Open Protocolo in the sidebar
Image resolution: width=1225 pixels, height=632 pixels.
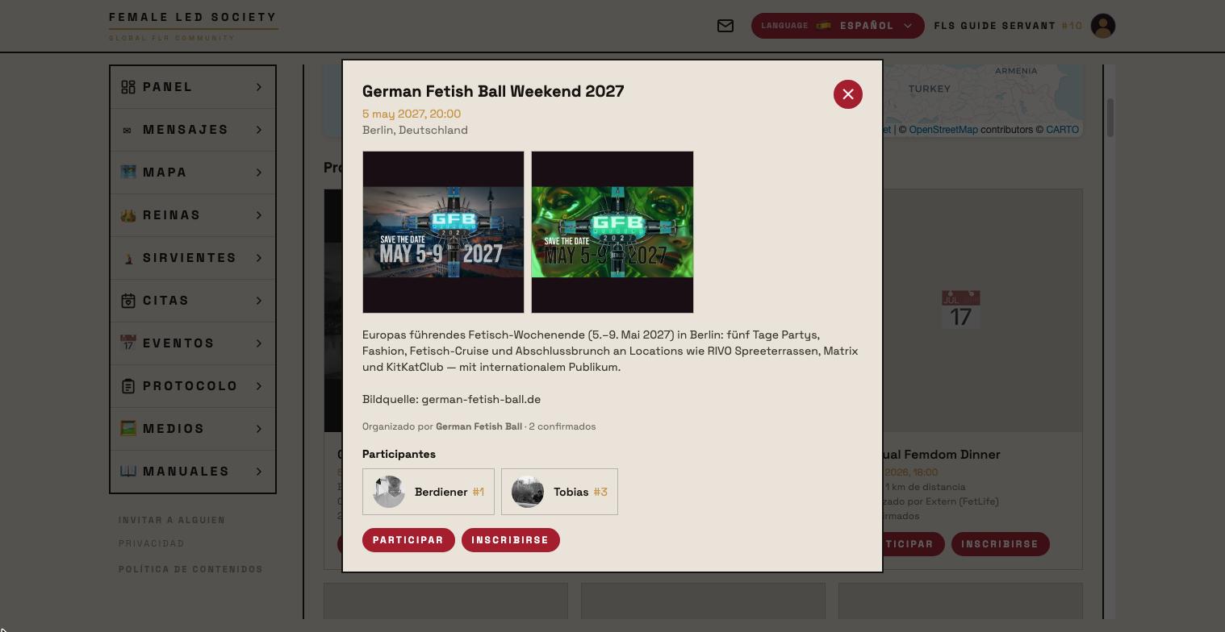[x=193, y=386]
